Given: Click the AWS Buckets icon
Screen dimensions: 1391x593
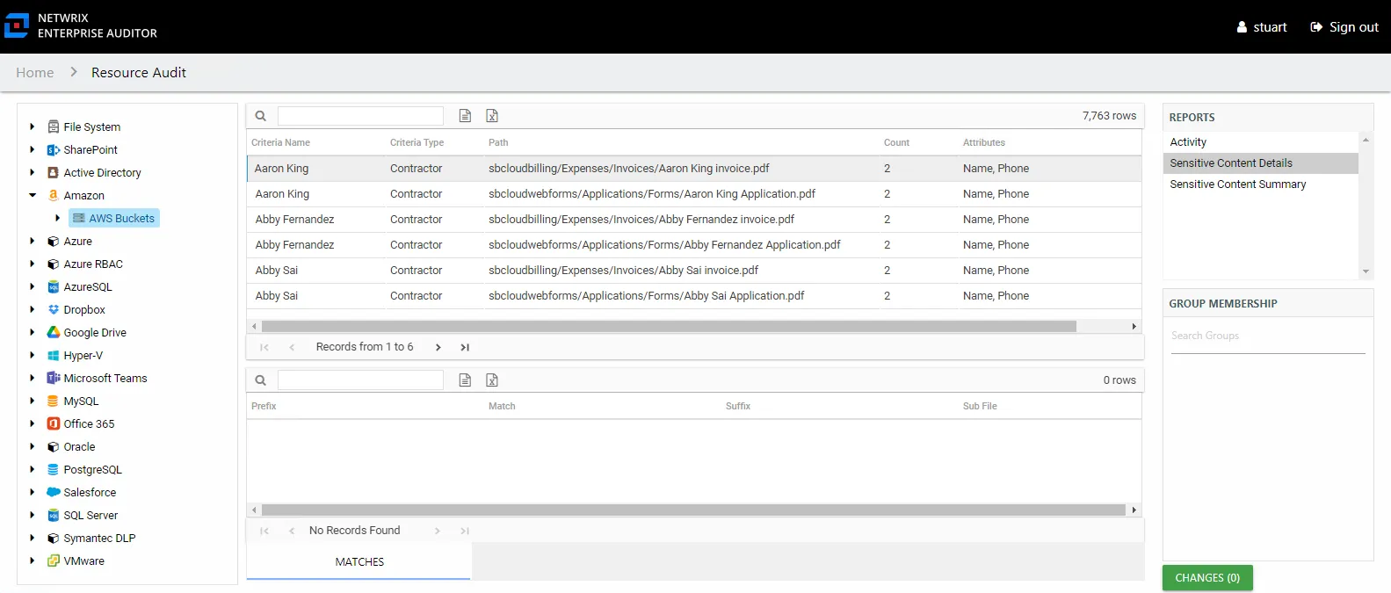Looking at the screenshot, I should [x=79, y=218].
